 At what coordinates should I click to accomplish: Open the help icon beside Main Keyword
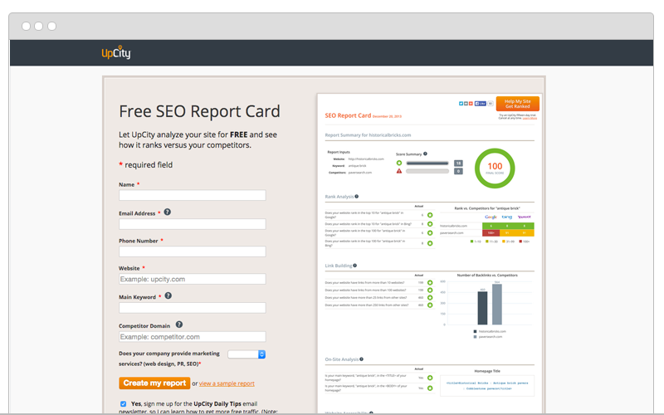[168, 295]
